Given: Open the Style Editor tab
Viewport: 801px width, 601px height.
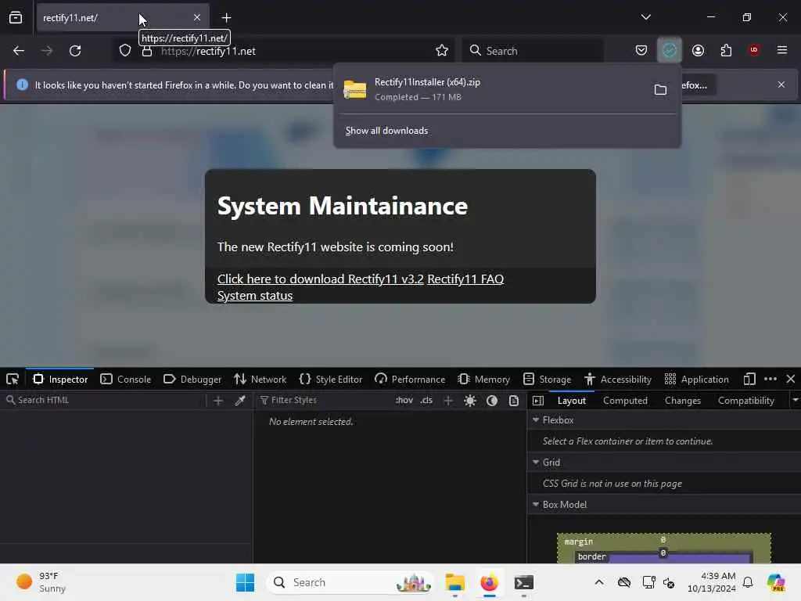Looking at the screenshot, I should [x=331, y=380].
